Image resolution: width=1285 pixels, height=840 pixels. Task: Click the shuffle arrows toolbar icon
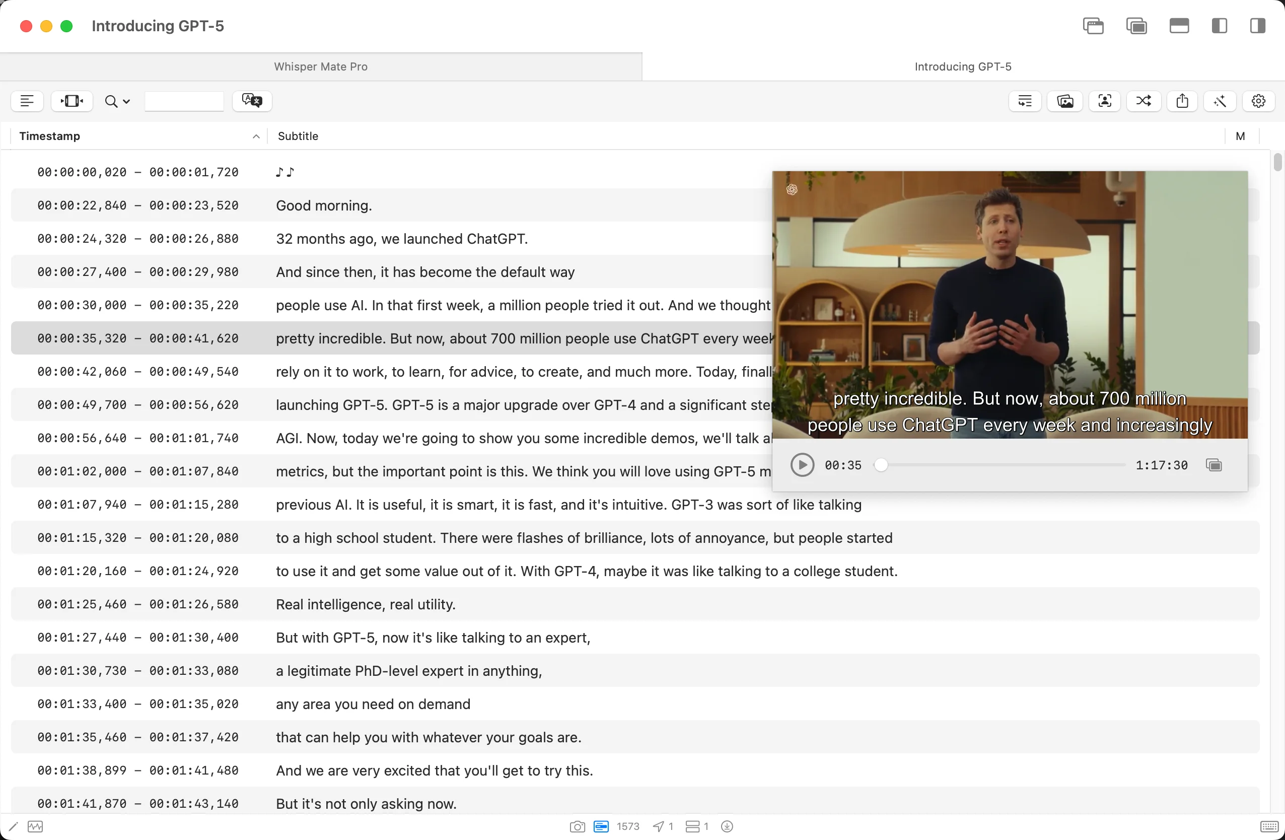1143,101
